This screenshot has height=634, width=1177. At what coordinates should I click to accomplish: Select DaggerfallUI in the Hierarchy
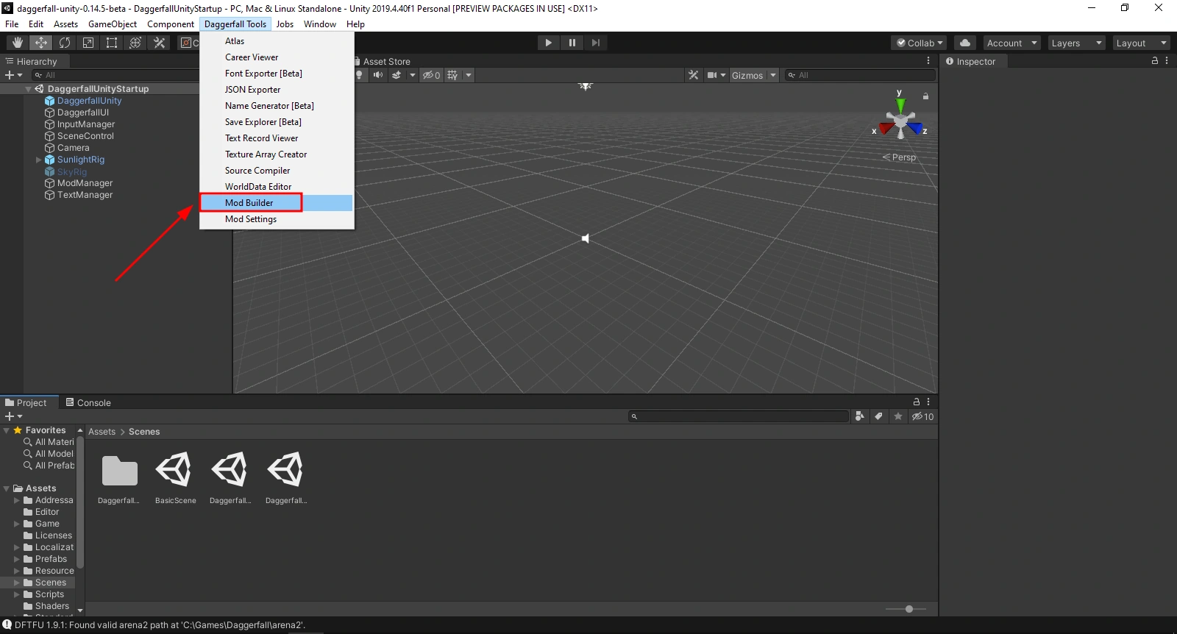coord(83,113)
